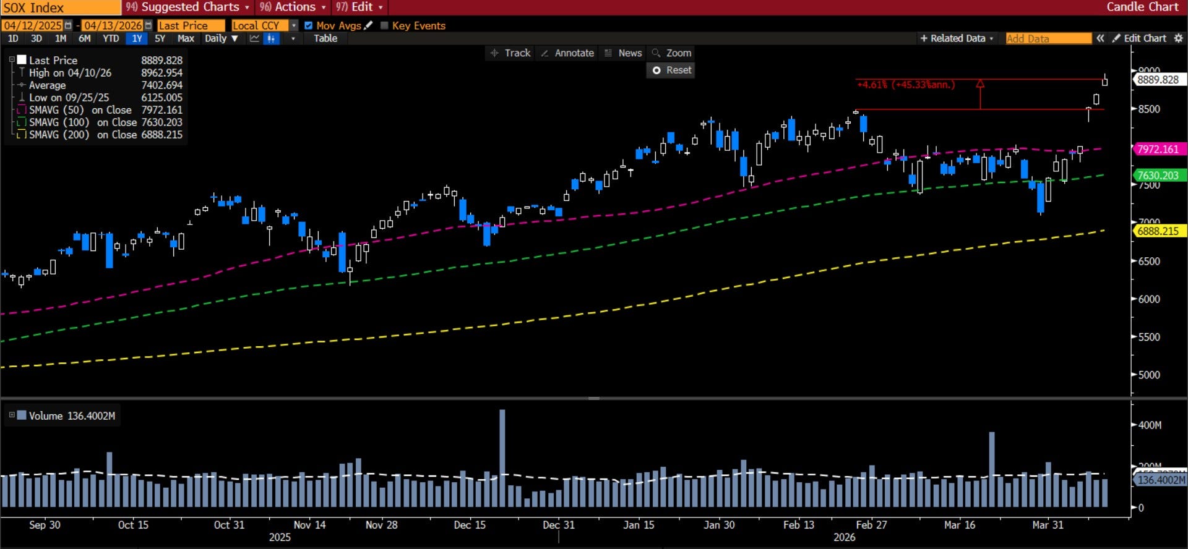Activate the Track crosshair tool
1188x549 pixels.
tap(510, 53)
